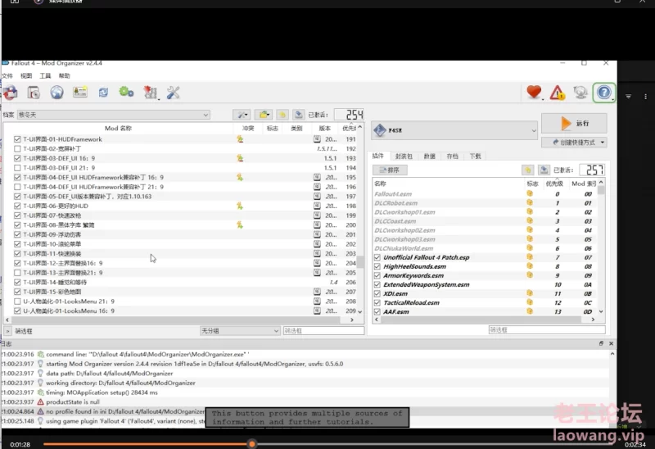Switch to the 数据 tab

pos(429,156)
